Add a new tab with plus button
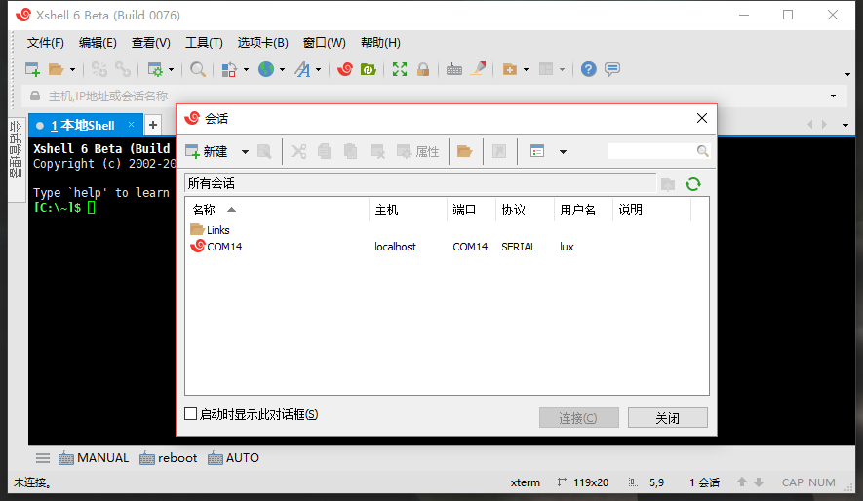Viewport: 863px width, 501px height. tap(153, 126)
